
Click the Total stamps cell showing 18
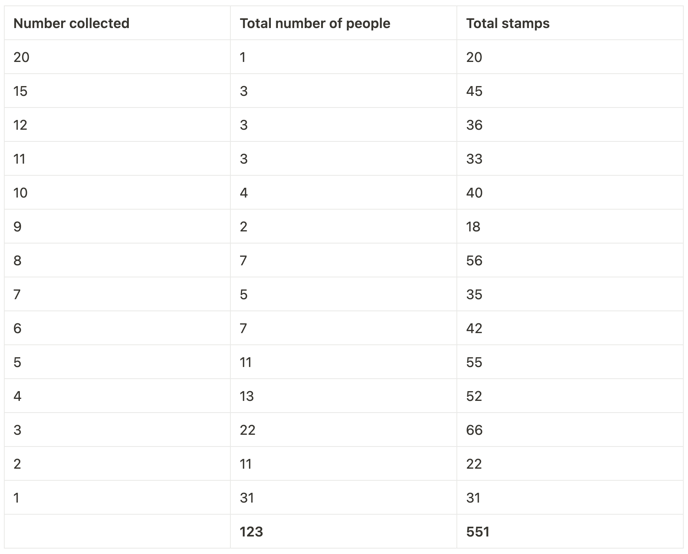pyautogui.click(x=473, y=227)
